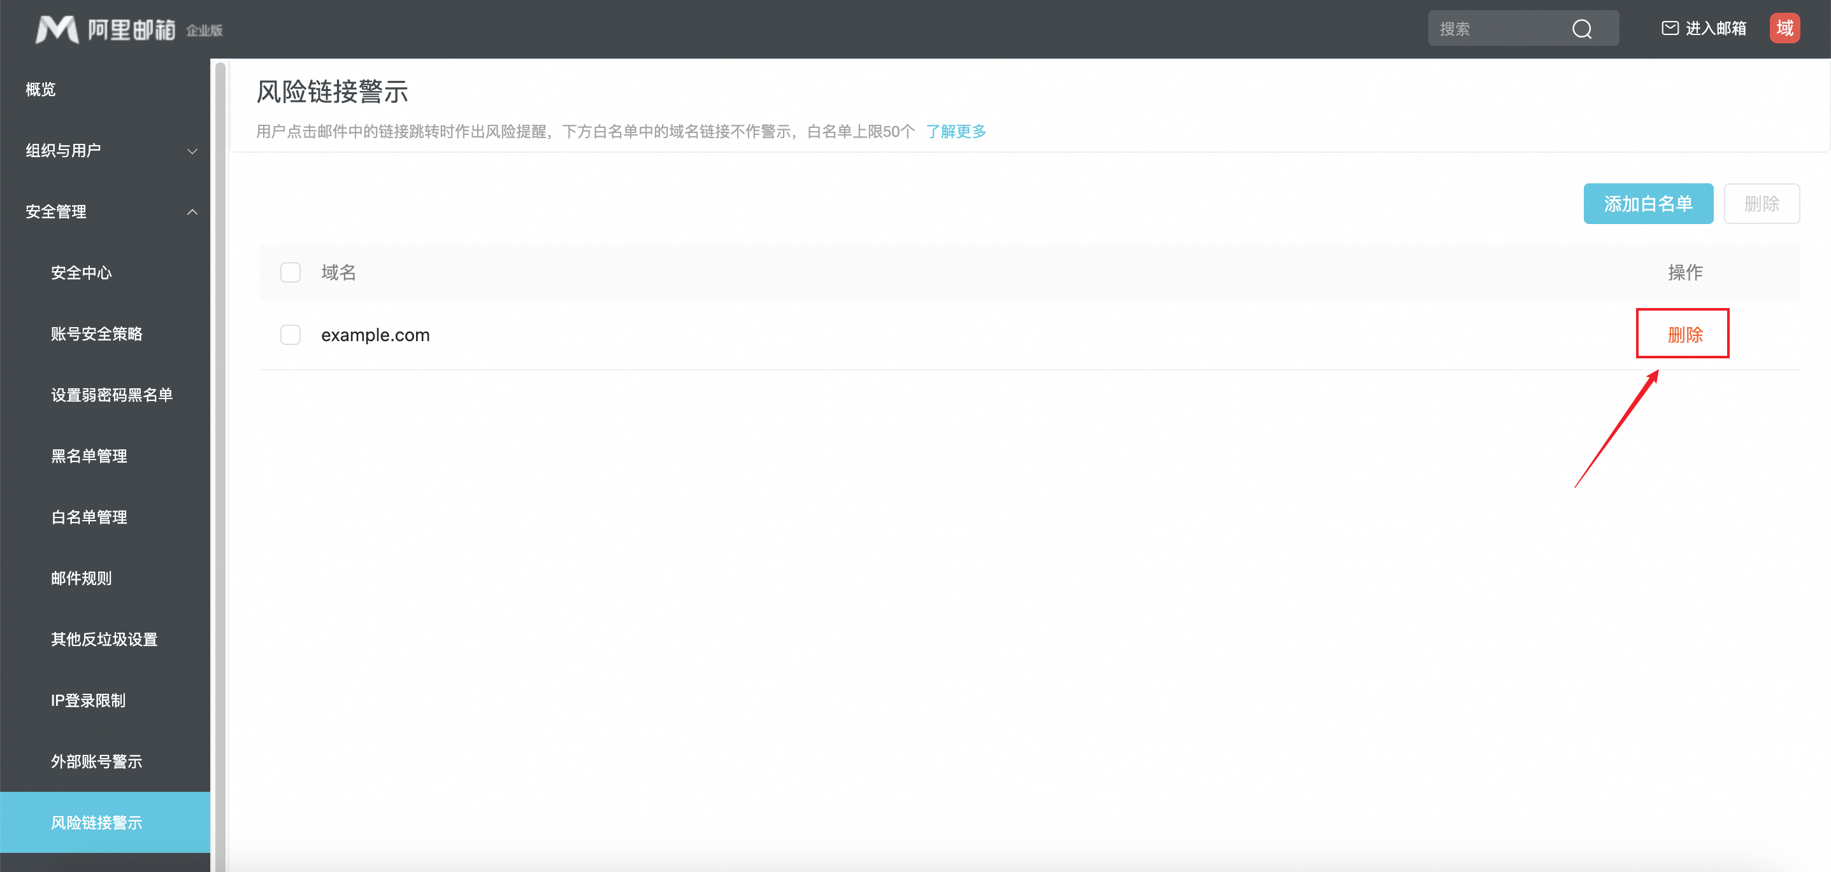Expand the 组织与用户 menu chevron

point(192,151)
